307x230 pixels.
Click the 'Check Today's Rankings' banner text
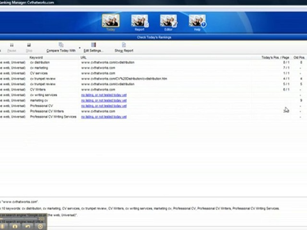click(x=154, y=37)
